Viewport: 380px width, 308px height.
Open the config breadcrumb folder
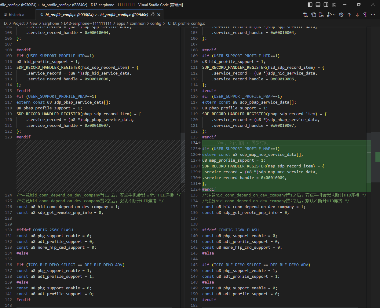(x=156, y=23)
